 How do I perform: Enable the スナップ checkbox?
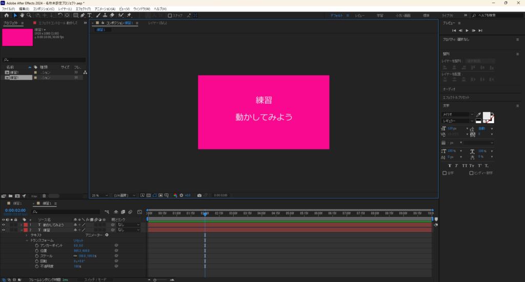[170, 15]
